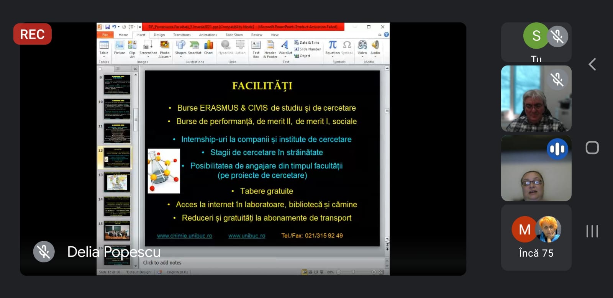Expand the Equation dropdown arrow

point(333,57)
